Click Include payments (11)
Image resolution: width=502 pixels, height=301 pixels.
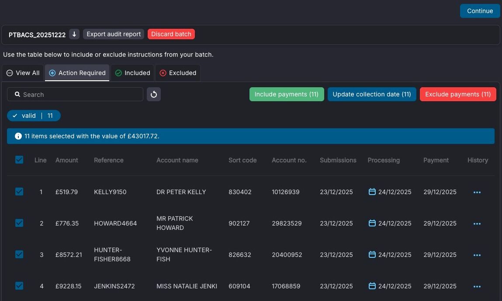pyautogui.click(x=287, y=94)
